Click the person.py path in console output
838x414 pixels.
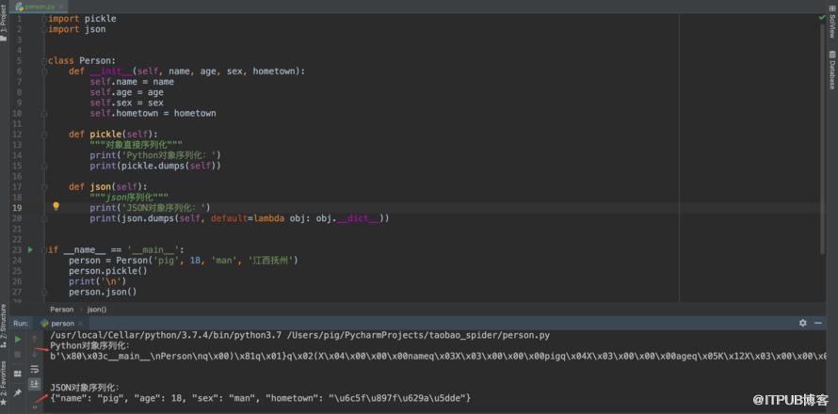pyautogui.click(x=418, y=336)
